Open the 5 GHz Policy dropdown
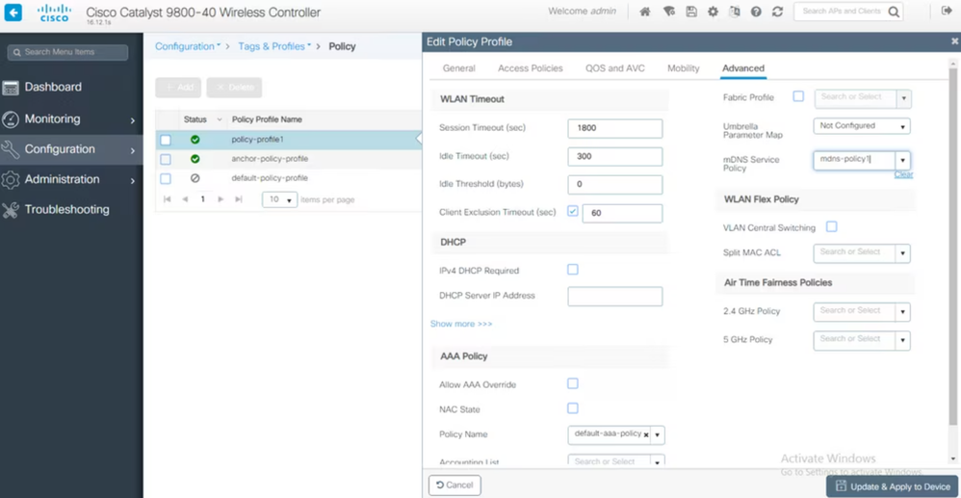 903,341
